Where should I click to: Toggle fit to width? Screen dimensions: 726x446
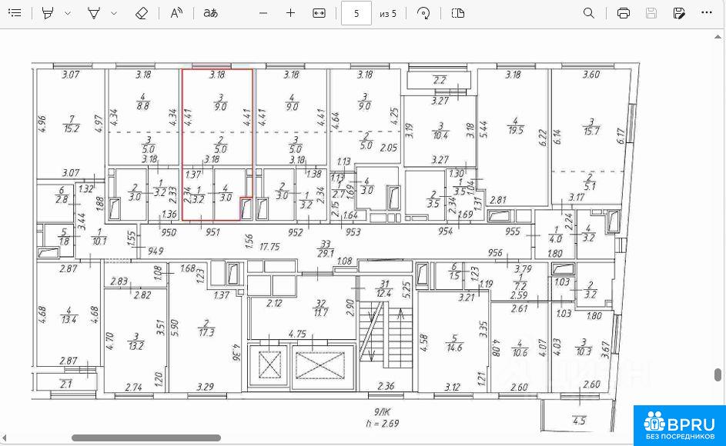click(x=320, y=13)
